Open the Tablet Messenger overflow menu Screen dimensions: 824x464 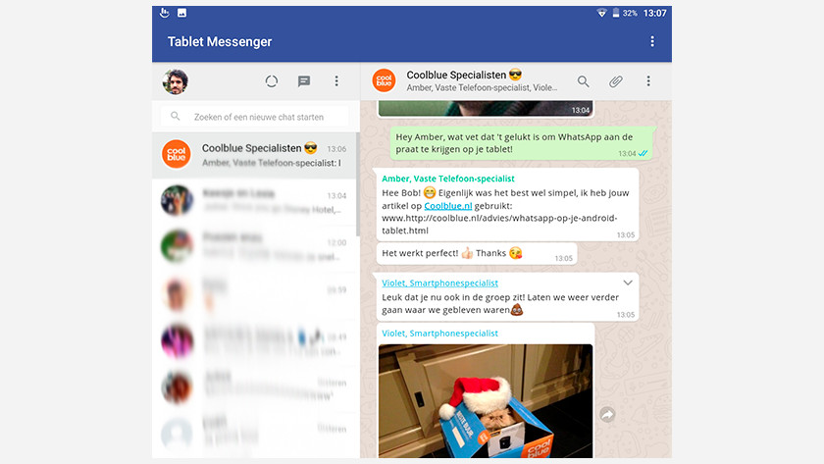[x=652, y=42]
